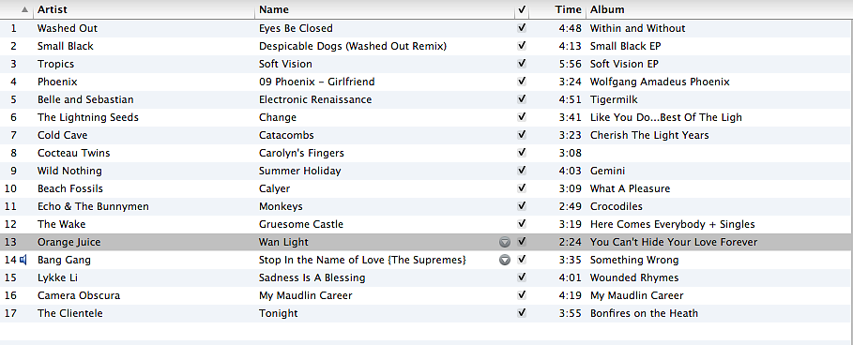Select the Bang Gang artist cell
This screenshot has height=345, width=853.
click(64, 260)
